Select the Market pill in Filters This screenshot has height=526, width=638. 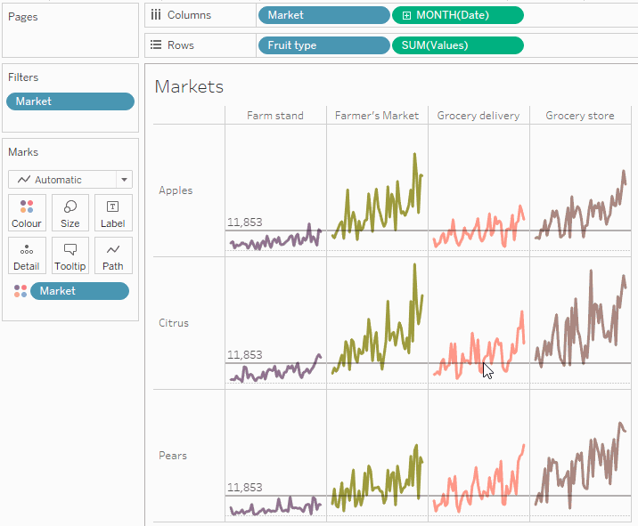pos(70,101)
